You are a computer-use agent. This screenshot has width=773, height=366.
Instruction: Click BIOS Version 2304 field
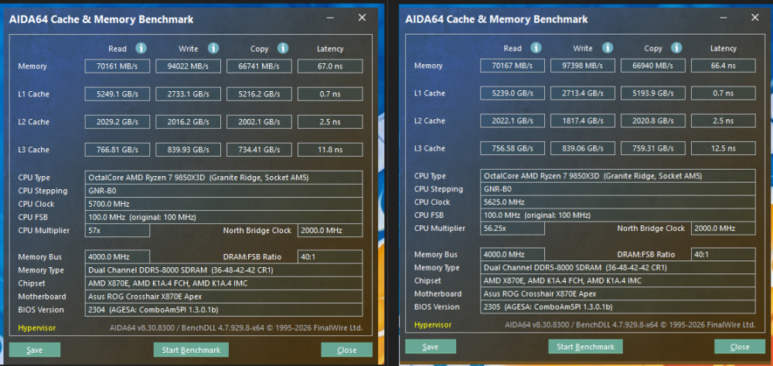coord(224,310)
